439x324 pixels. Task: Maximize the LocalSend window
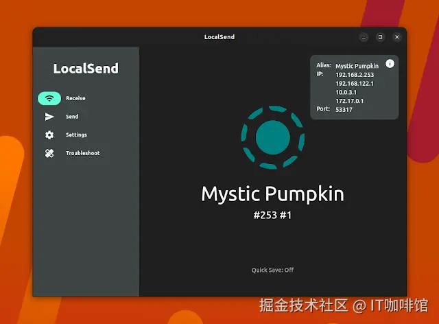click(x=380, y=37)
